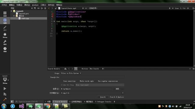Open the Scope Files in File System dropdown
Screen dimensions: 195x109
tap(71, 73)
